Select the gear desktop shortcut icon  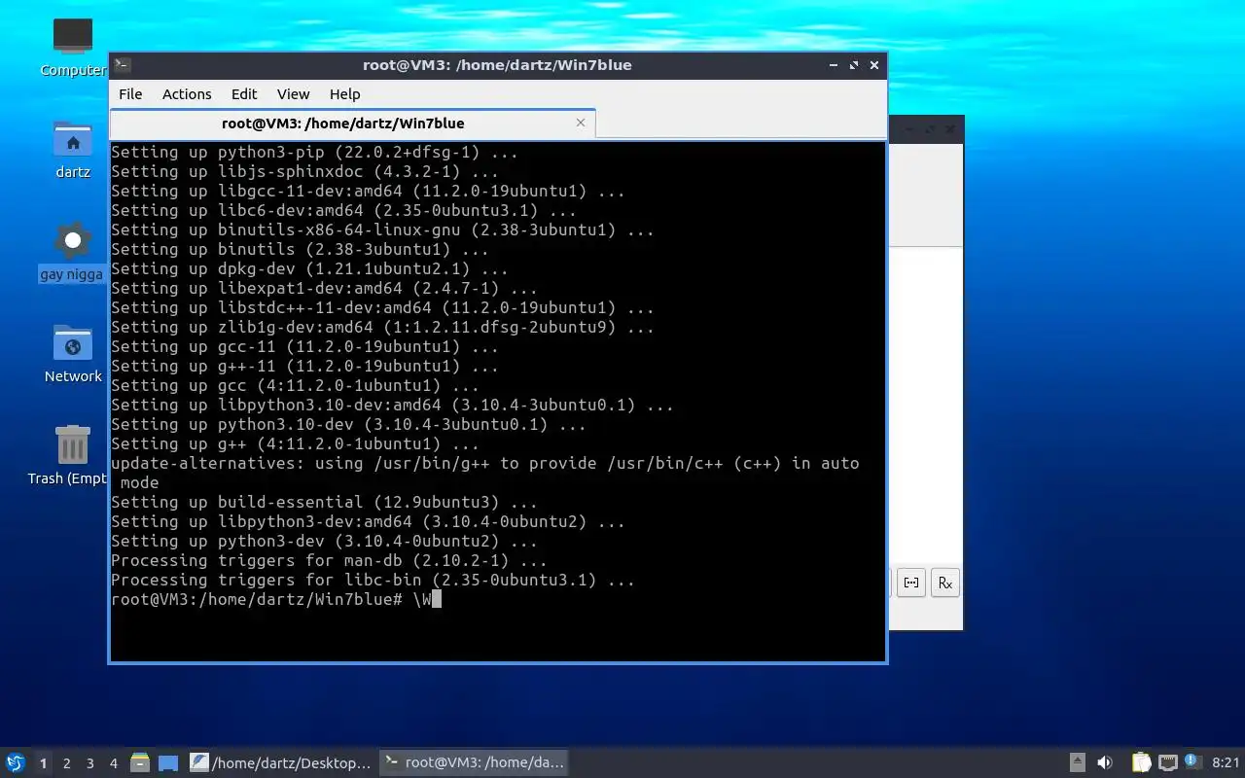72,252
